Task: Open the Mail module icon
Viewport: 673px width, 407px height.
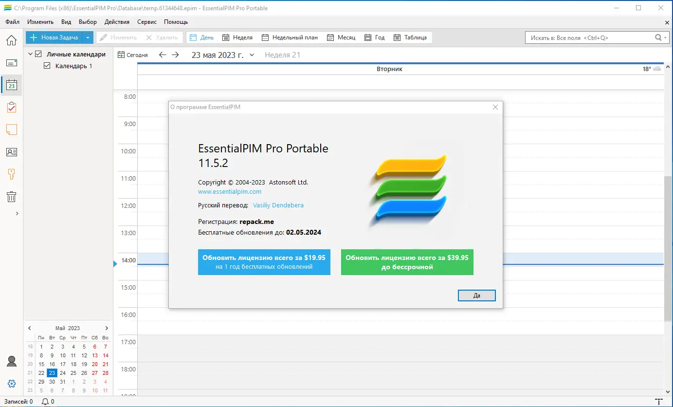Action: 11,62
